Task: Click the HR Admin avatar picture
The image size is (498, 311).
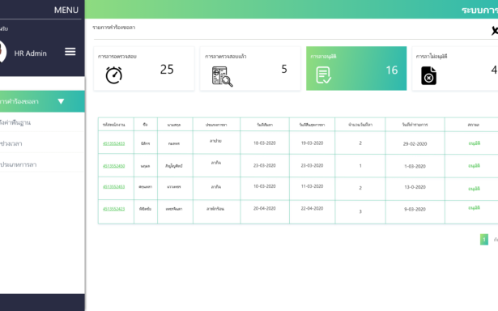Action: [2, 52]
